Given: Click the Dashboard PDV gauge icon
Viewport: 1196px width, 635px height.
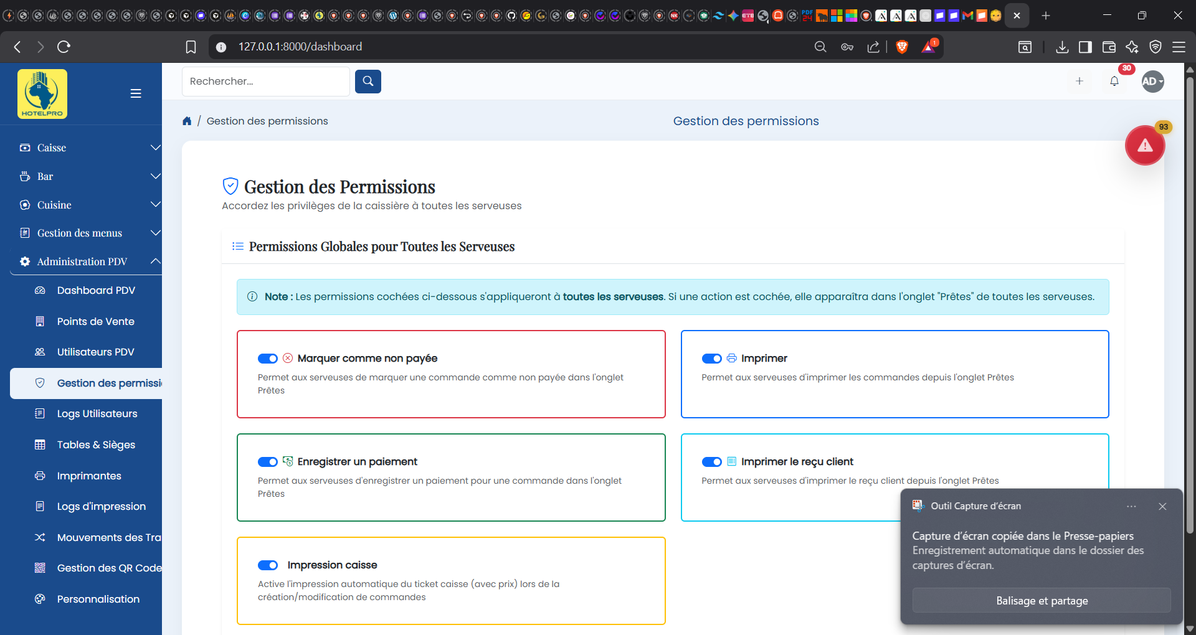Looking at the screenshot, I should point(40,290).
